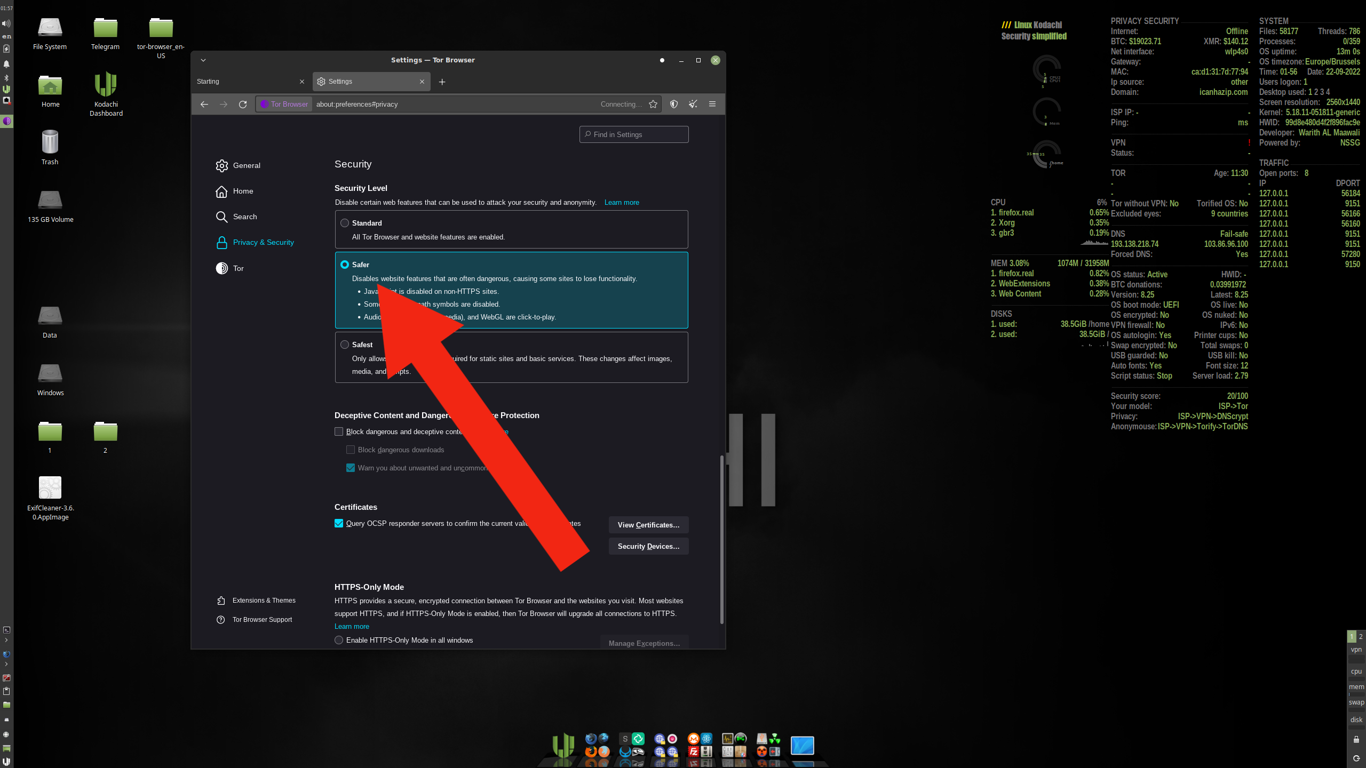Open tor-browser_en-US folder on desktop
This screenshot has height=768, width=1366.
coord(161,38)
